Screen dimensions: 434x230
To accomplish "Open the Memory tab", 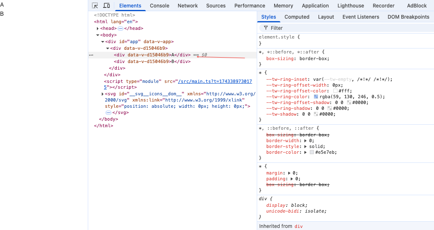I will [283, 5].
